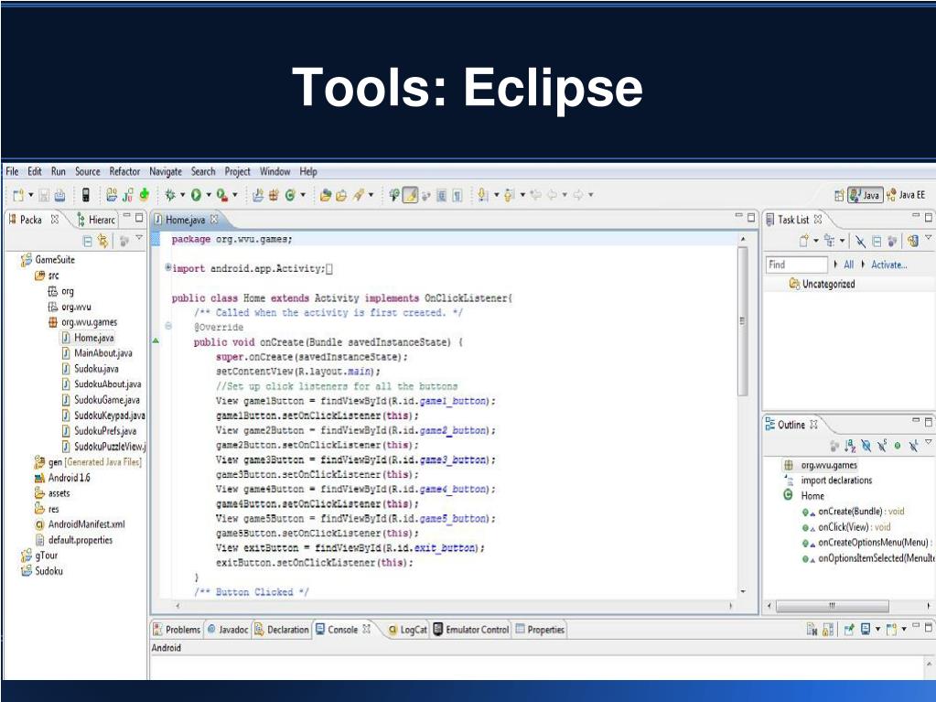Click the Next Annotation toolbar icon
Viewport: 936px width, 702px height.
click(483, 195)
